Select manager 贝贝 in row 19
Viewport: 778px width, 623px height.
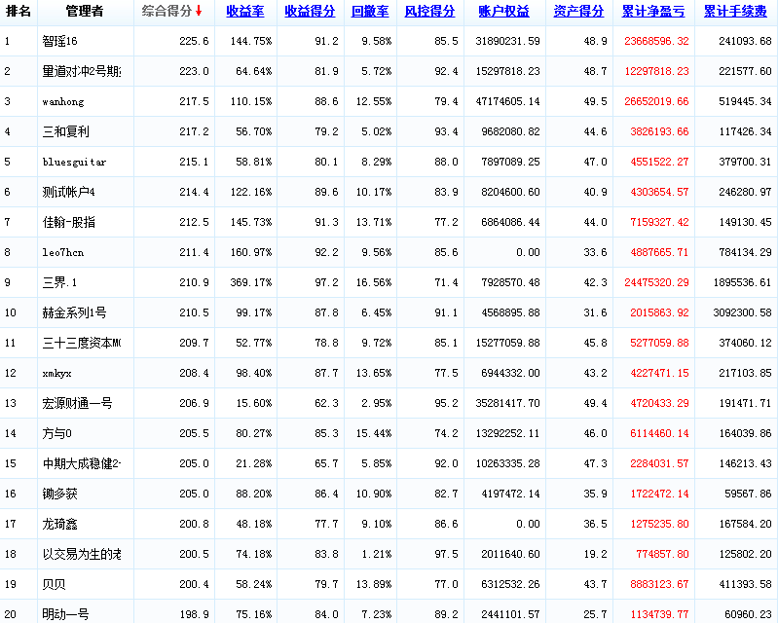pos(55,584)
